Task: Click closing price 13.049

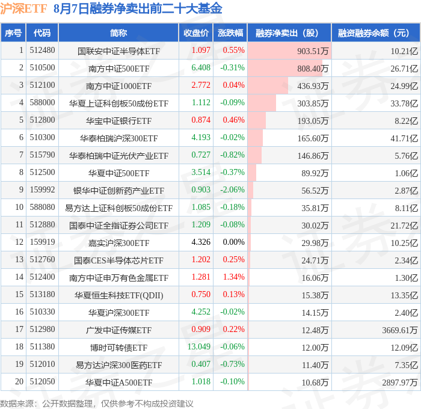Action: (x=199, y=346)
